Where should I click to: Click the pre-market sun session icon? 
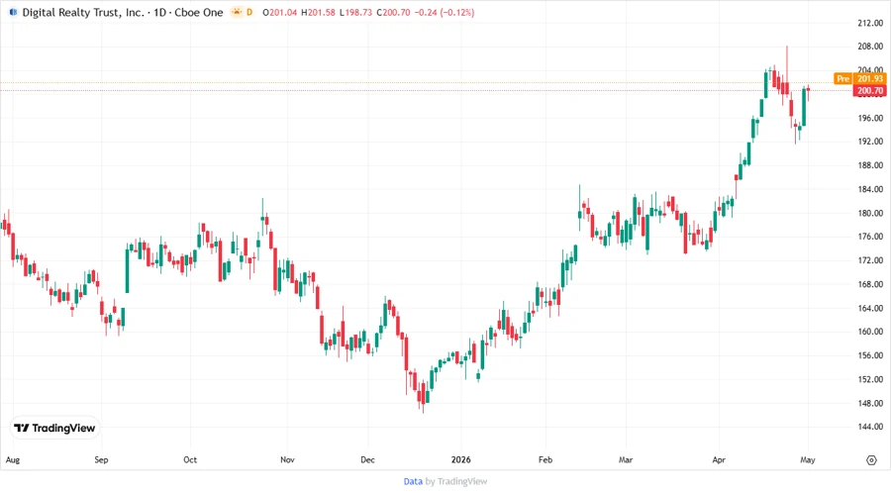(x=237, y=12)
